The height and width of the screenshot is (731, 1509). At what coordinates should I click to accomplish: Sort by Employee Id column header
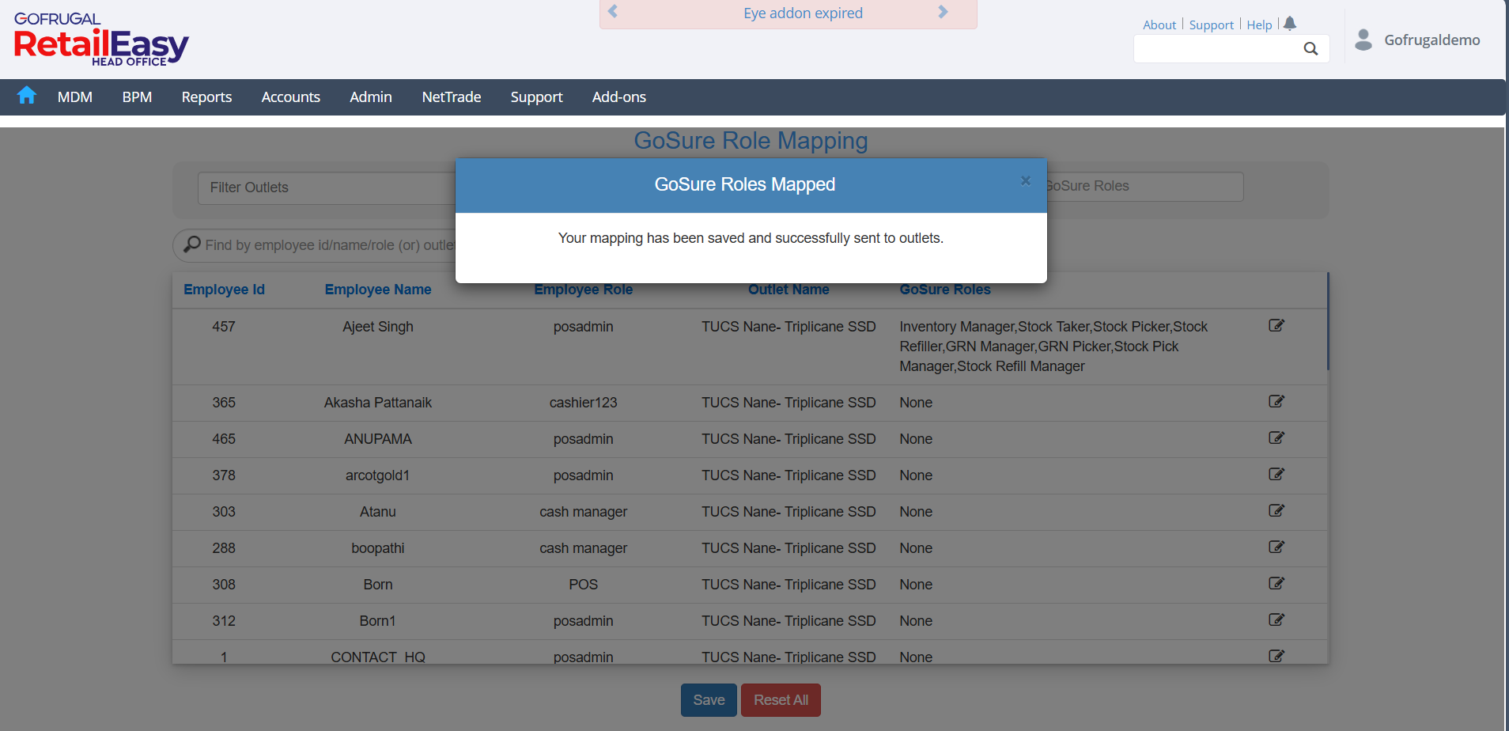click(224, 290)
